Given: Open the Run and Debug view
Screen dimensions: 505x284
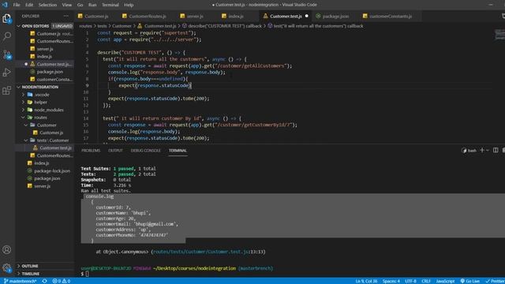Looking at the screenshot, I should (x=7, y=72).
